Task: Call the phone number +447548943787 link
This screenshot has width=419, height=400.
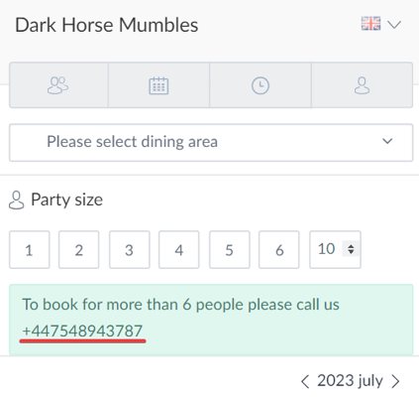Action: (x=82, y=331)
